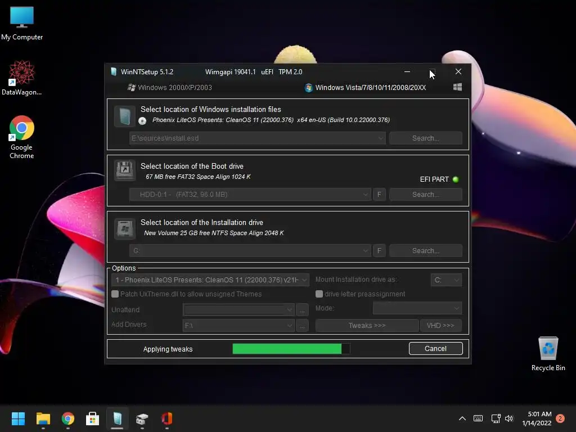Screen dimensions: 576x432
Task: Minimize the WinNTSetup window
Action: (407, 71)
